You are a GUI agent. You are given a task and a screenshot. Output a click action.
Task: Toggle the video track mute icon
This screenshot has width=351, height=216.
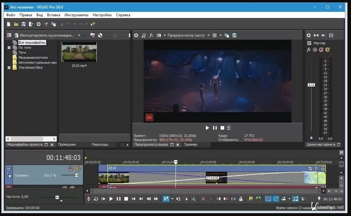tap(71, 168)
